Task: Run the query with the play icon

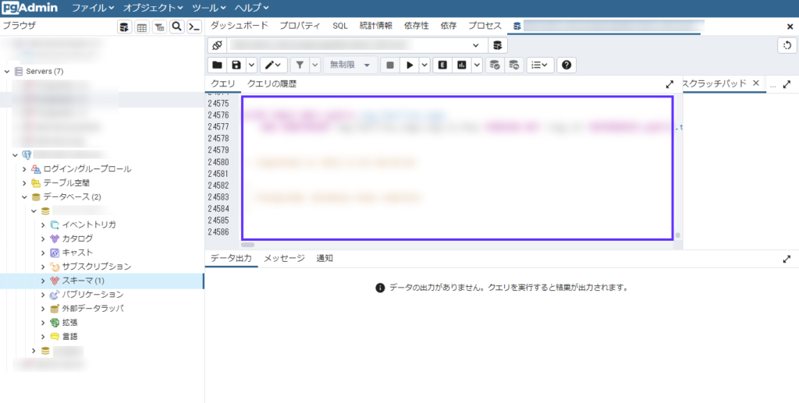Action: [410, 65]
